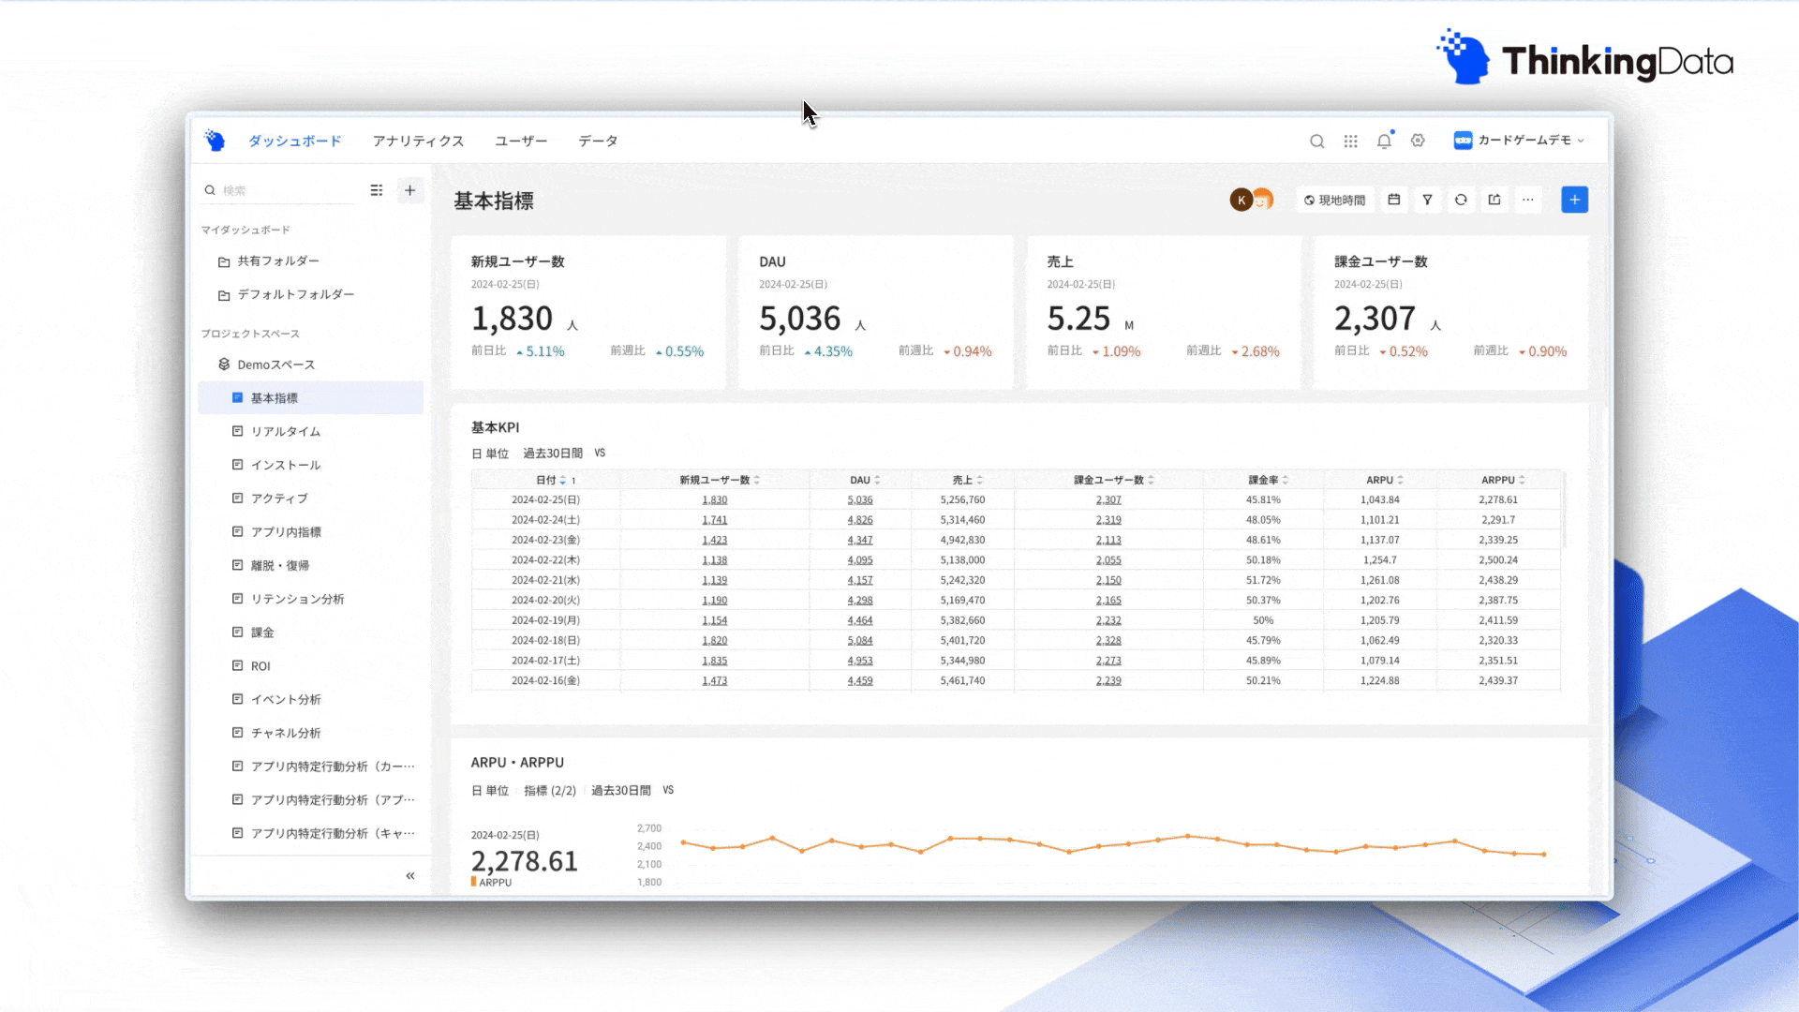The image size is (1799, 1012).
Task: Click DAU value 4,347 for 2024-02-23
Action: pos(860,541)
